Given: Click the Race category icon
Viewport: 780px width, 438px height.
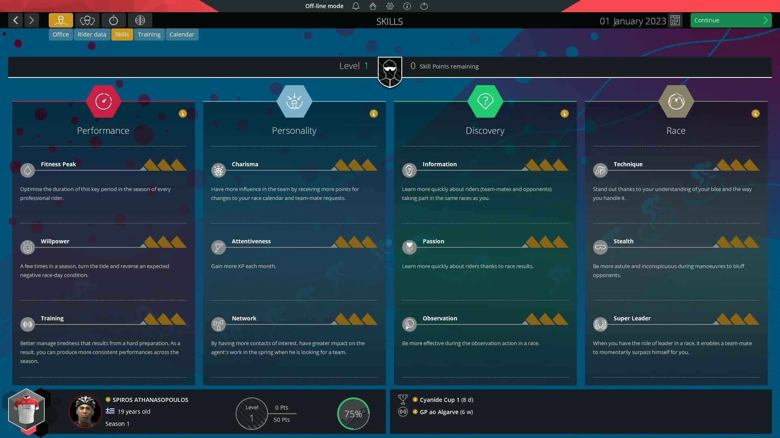Looking at the screenshot, I should coord(675,101).
